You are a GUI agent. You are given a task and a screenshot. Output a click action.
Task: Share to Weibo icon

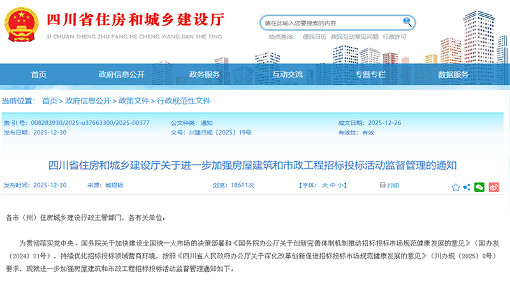coord(493,187)
